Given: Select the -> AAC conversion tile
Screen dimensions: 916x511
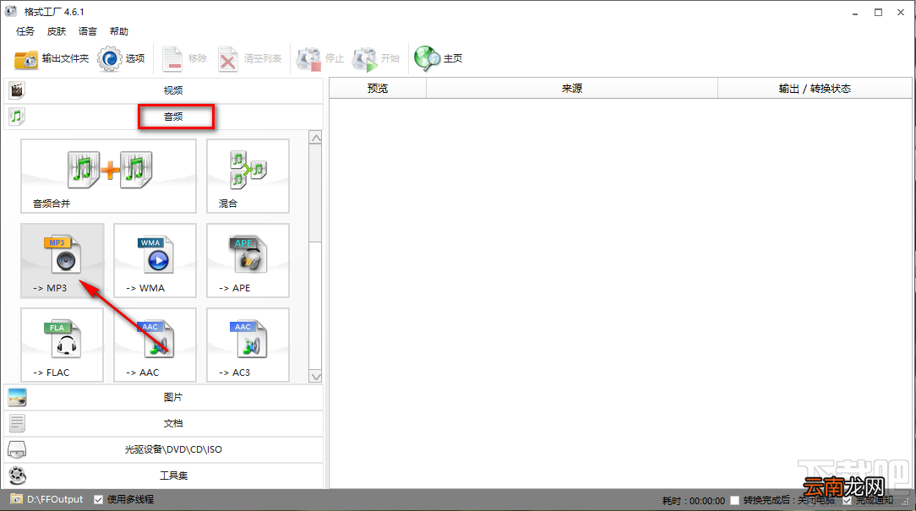Looking at the screenshot, I should [x=155, y=345].
